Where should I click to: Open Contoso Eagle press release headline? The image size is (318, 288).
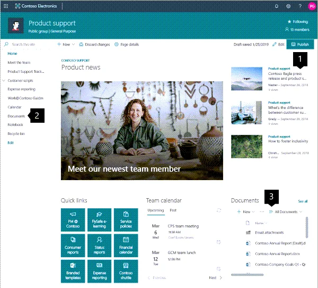(287, 76)
